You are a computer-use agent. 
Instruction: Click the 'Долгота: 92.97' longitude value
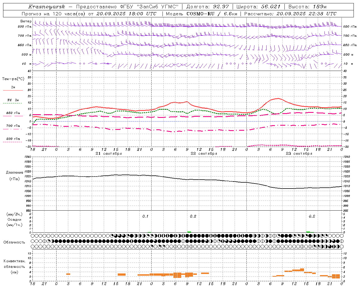[x=208, y=7]
